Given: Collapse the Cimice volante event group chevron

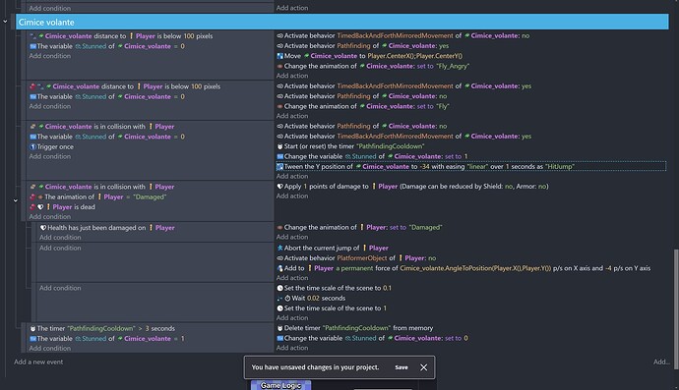Looking at the screenshot, I should click(5, 22).
